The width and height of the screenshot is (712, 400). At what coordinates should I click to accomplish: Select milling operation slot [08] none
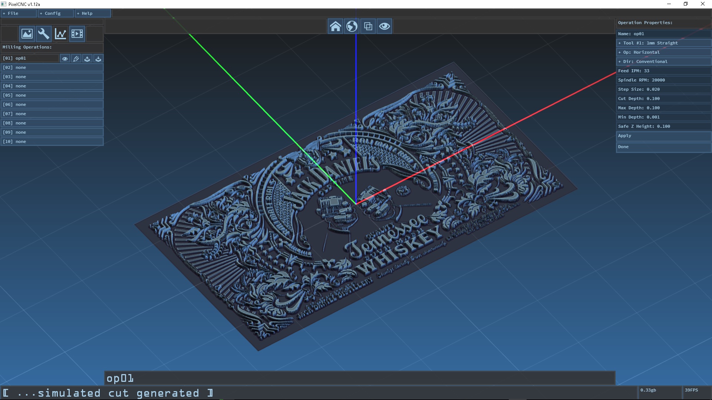[52, 123]
